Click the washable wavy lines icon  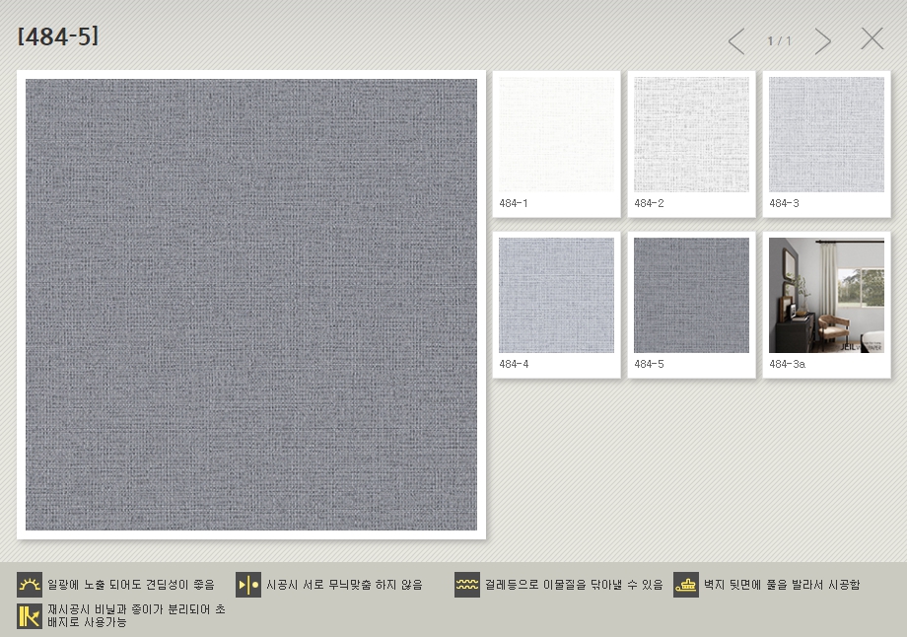[467, 585]
